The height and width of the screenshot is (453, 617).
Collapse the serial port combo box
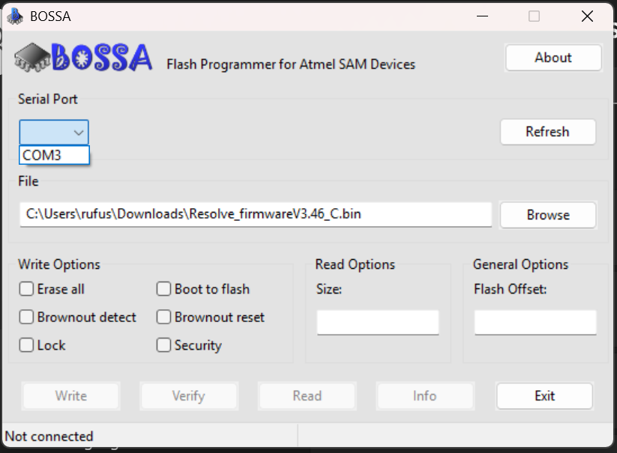click(78, 131)
